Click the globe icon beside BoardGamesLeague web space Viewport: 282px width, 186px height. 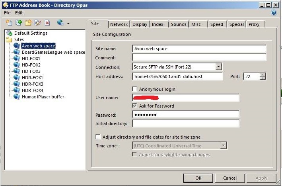click(17, 52)
